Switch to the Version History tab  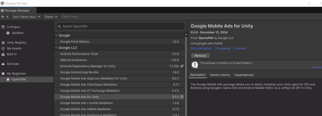(220, 75)
